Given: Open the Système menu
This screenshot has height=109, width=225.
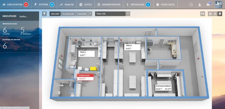Looking at the screenshot, I should pos(44,4).
